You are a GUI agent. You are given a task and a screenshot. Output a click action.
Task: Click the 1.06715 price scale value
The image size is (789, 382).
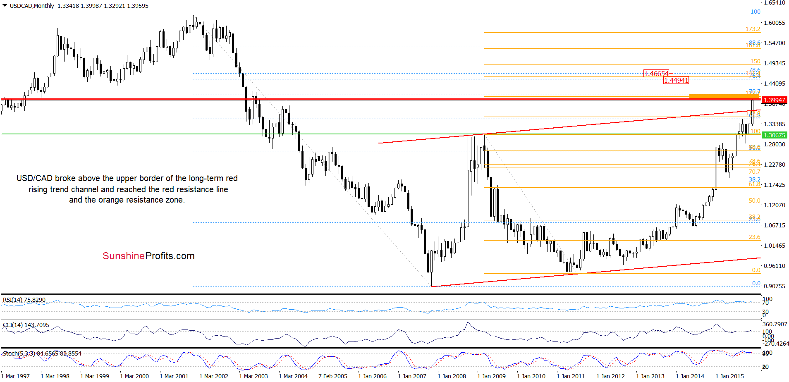[774, 225]
